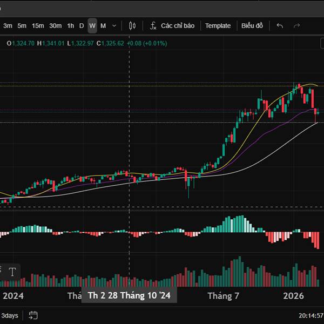Open the candlestick chart type selector

(133, 25)
